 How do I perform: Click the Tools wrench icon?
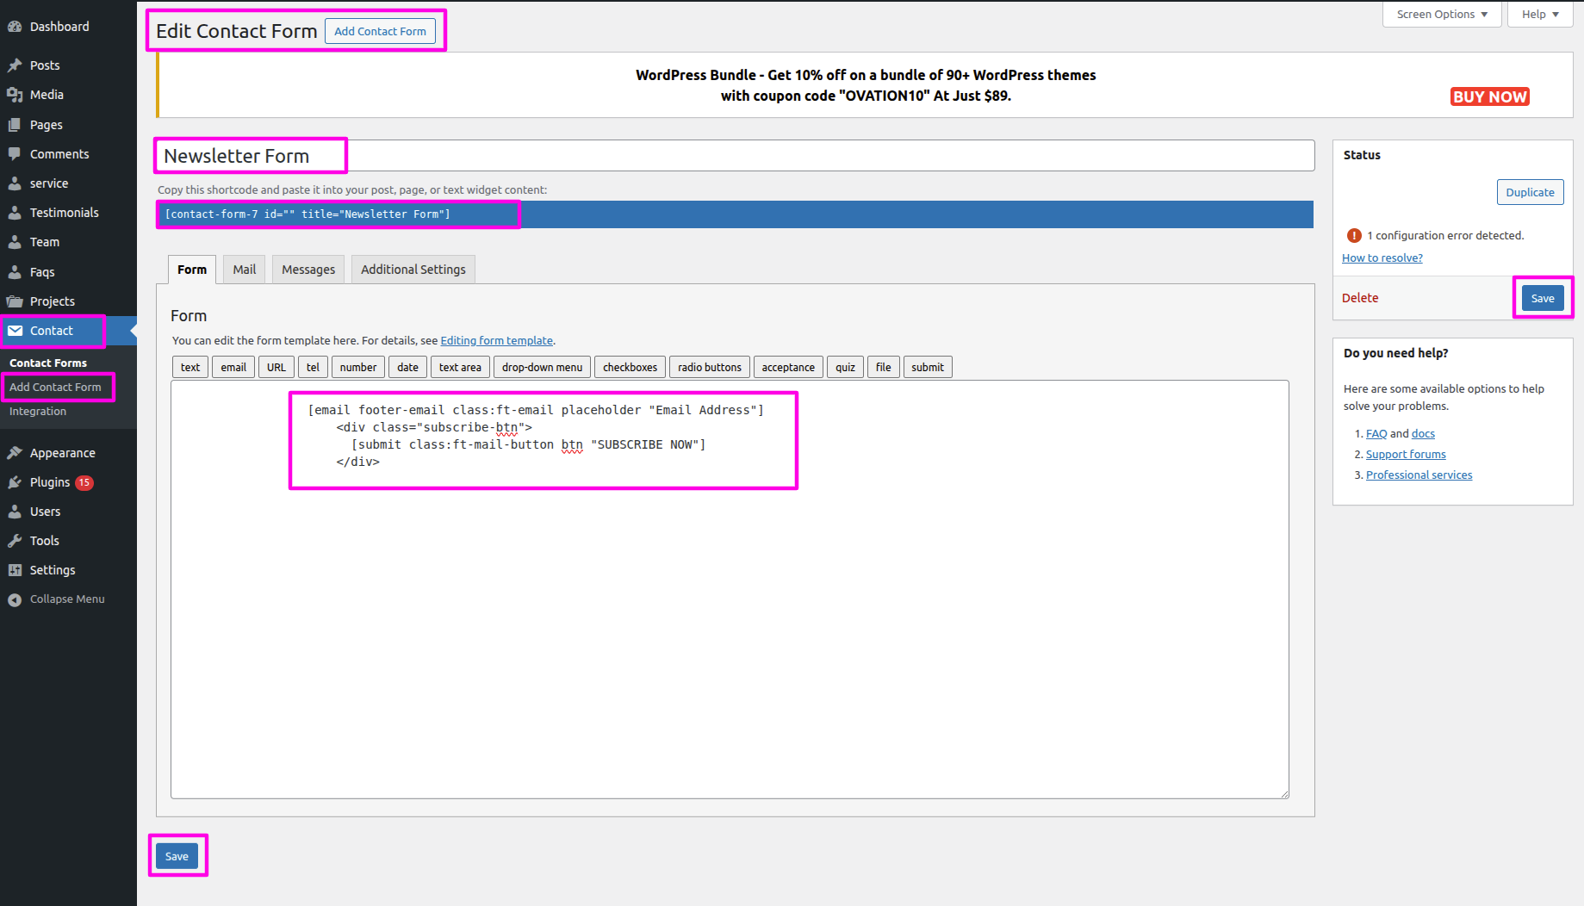(15, 541)
